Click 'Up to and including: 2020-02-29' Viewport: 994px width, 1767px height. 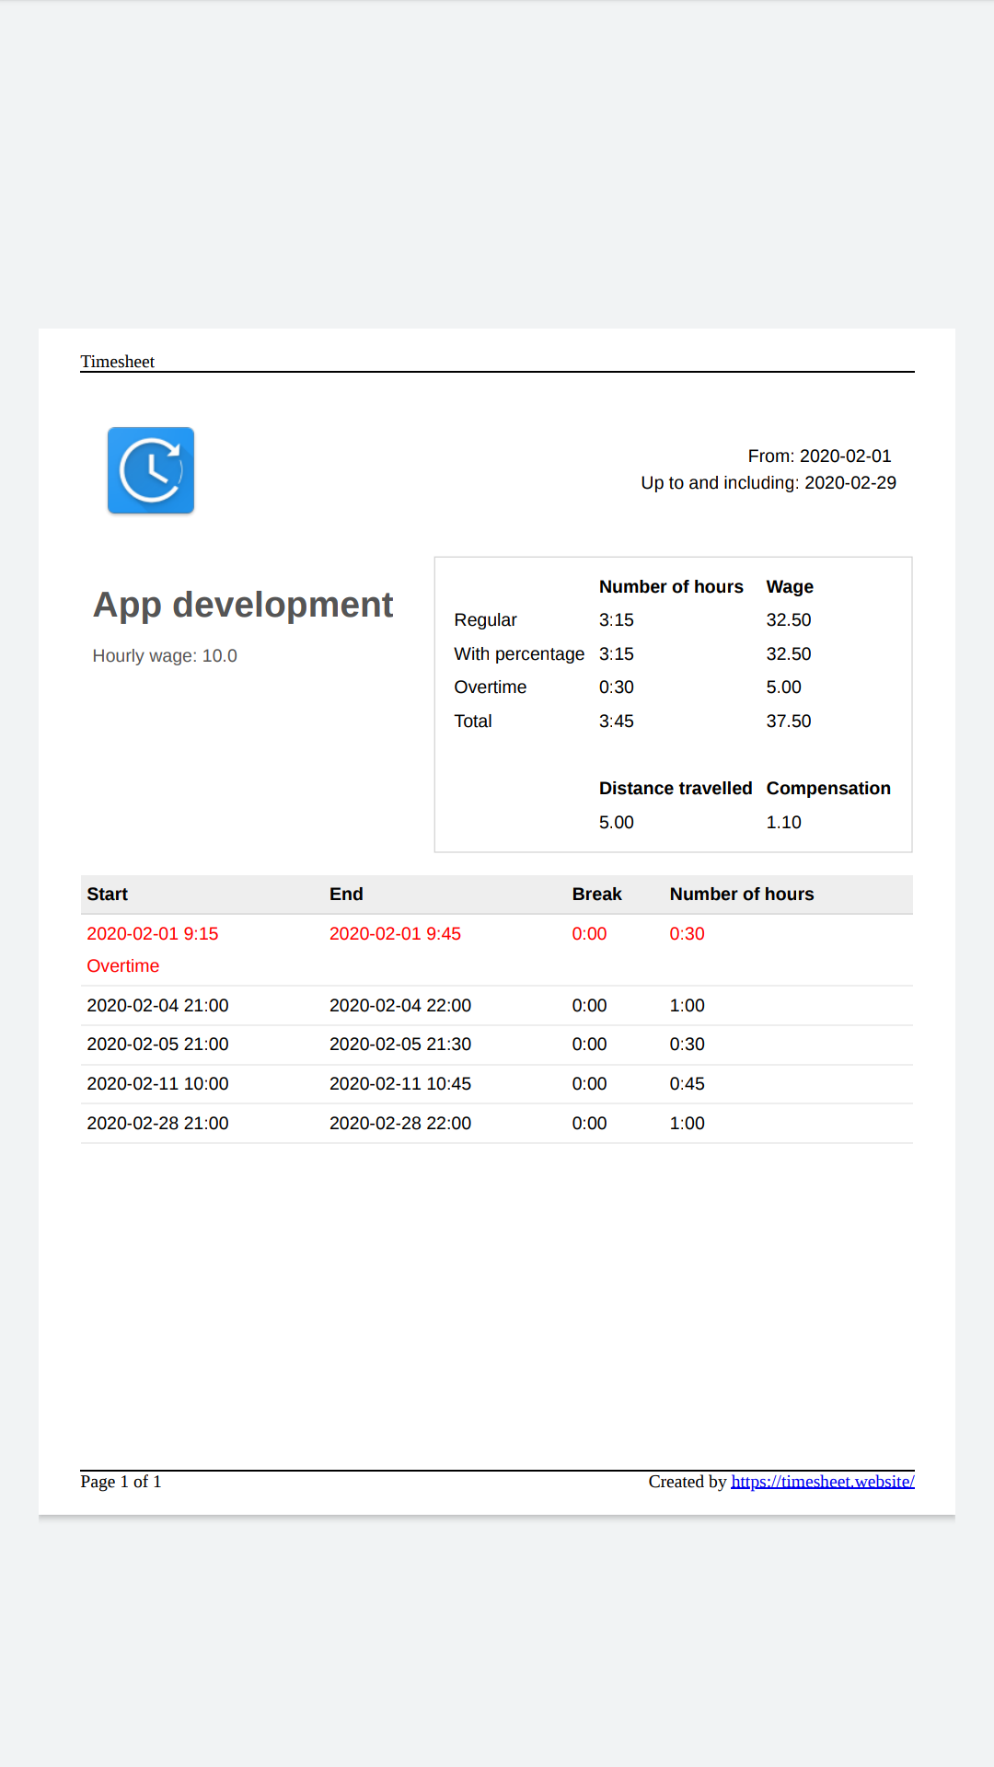point(769,482)
